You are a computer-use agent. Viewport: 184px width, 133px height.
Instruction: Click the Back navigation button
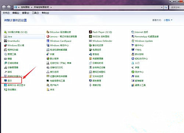point(4,7)
